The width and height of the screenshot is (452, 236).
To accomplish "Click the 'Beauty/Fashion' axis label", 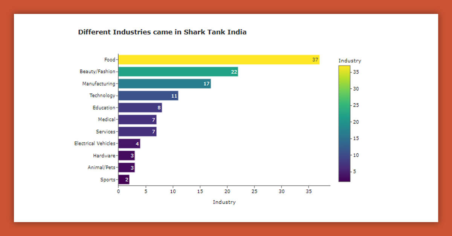I will click(98, 72).
